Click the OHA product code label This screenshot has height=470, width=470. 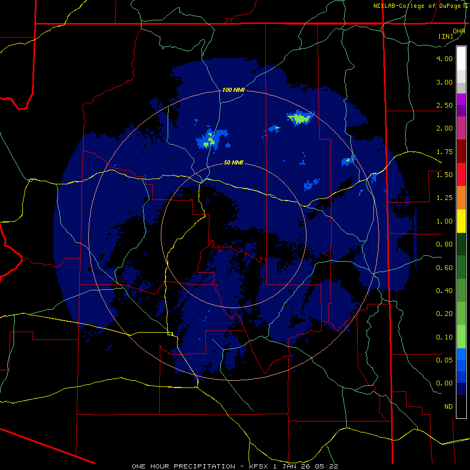click(459, 31)
